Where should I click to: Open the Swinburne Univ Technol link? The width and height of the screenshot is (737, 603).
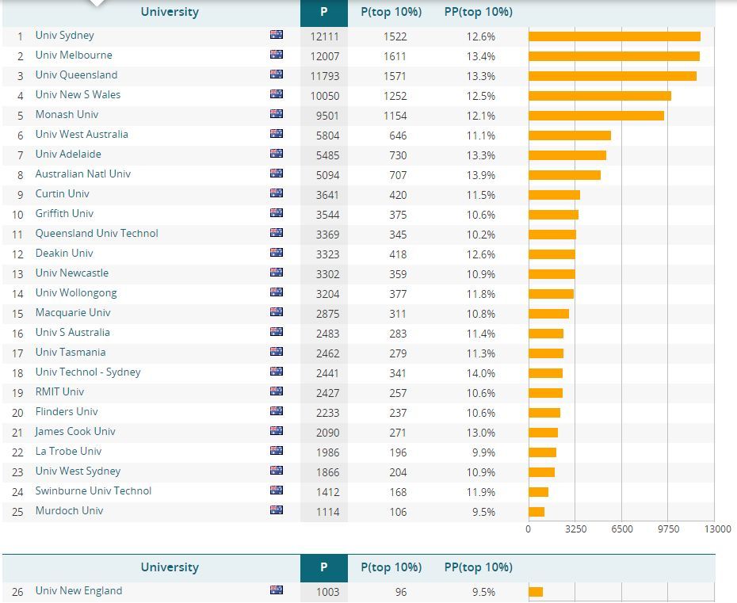tap(94, 490)
